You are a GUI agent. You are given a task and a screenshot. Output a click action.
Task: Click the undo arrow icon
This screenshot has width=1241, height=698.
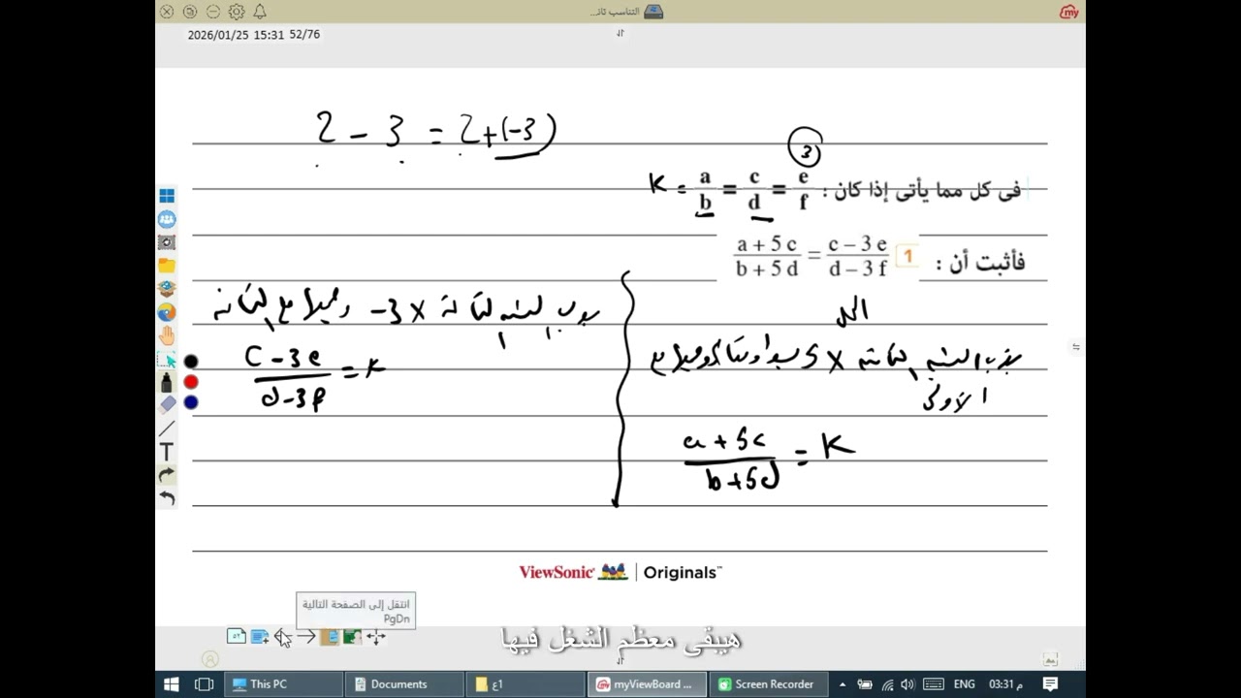click(x=167, y=498)
